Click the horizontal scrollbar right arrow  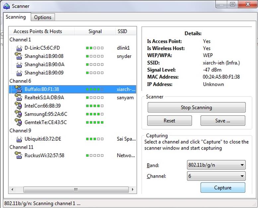click(x=133, y=189)
